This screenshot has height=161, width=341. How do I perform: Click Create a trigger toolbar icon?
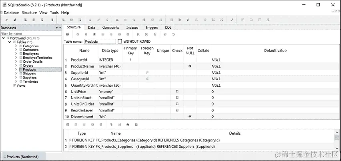[117, 20]
